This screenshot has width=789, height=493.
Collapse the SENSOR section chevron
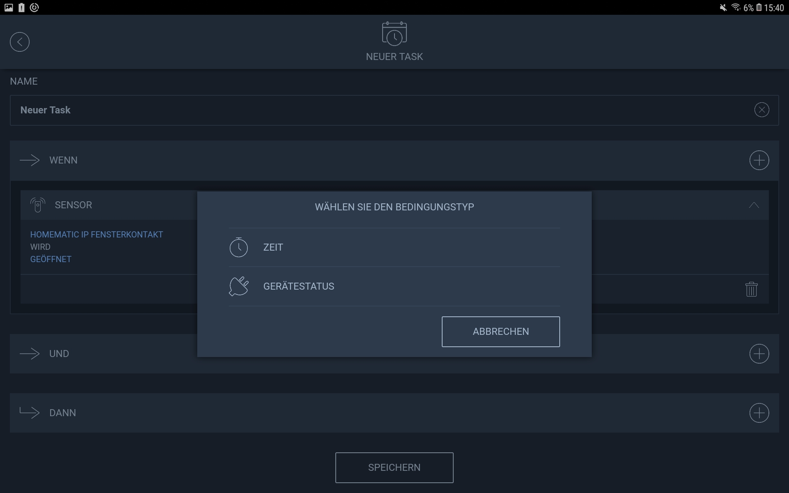tap(754, 205)
